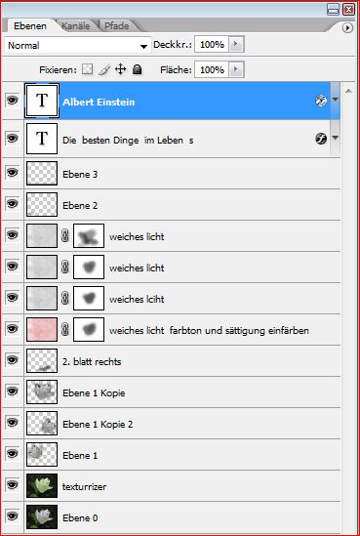Switch to the Pfade tab
This screenshot has height=536, width=360.
pos(116,26)
